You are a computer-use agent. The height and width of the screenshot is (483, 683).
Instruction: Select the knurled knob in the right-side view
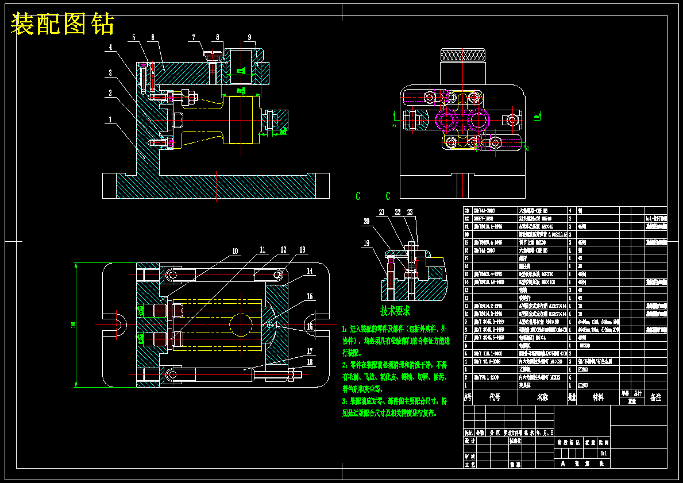tap(462, 55)
